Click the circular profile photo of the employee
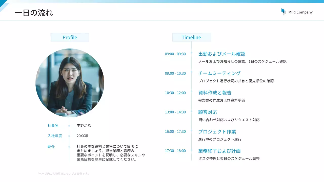 click(70, 83)
